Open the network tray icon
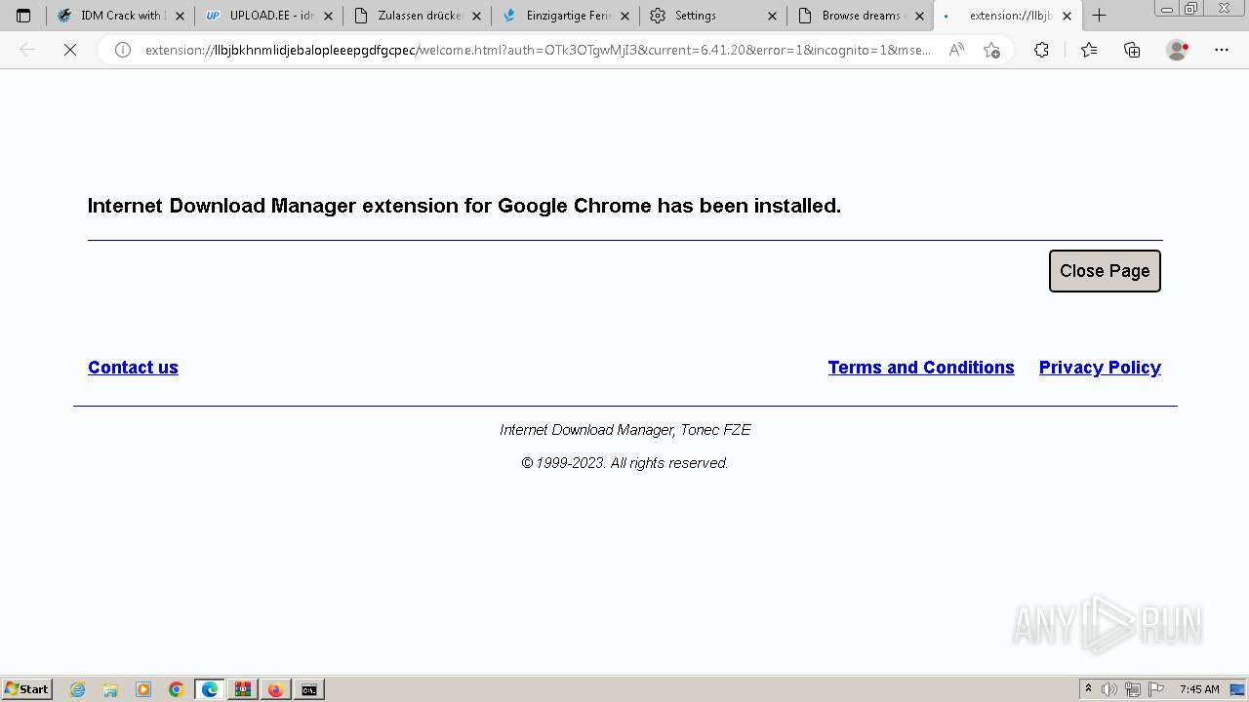The image size is (1249, 702). point(1133,689)
